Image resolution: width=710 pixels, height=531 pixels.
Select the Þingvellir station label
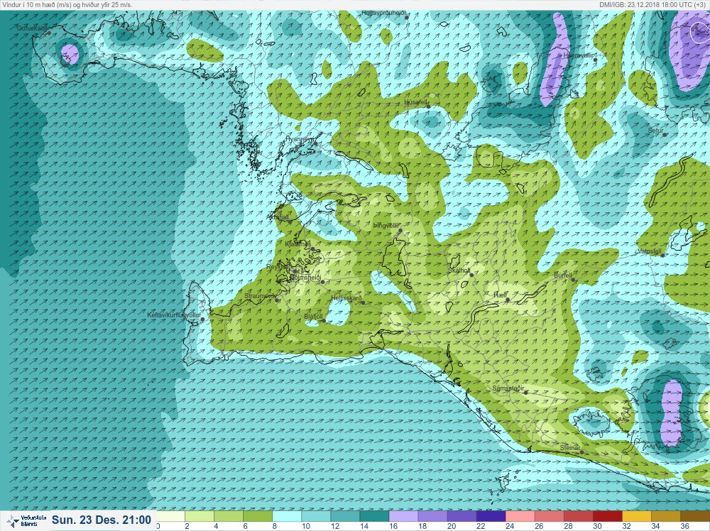[x=386, y=226]
